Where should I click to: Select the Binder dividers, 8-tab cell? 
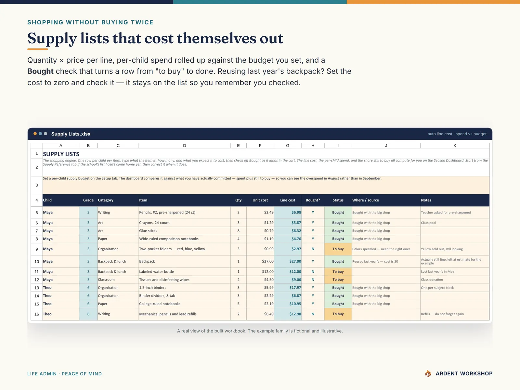[185, 296]
